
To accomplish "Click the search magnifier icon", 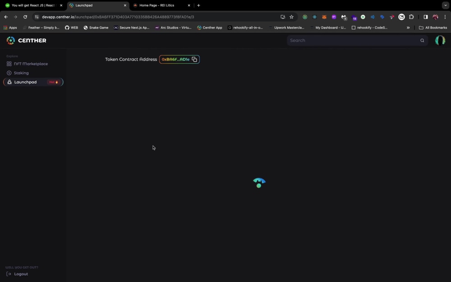I will [x=422, y=41].
